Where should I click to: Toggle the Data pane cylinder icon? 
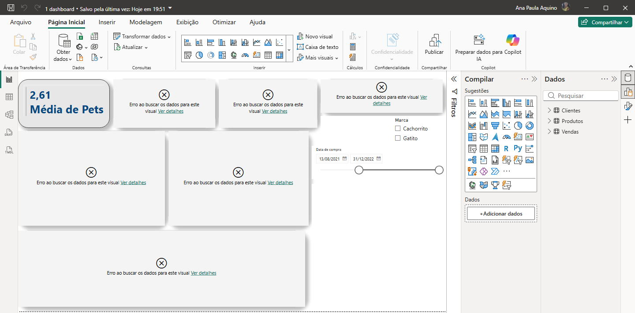[628, 78]
